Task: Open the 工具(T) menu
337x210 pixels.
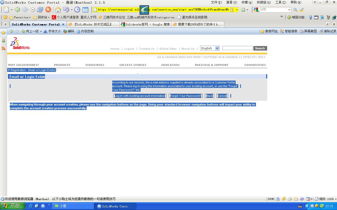Action: 281,2
